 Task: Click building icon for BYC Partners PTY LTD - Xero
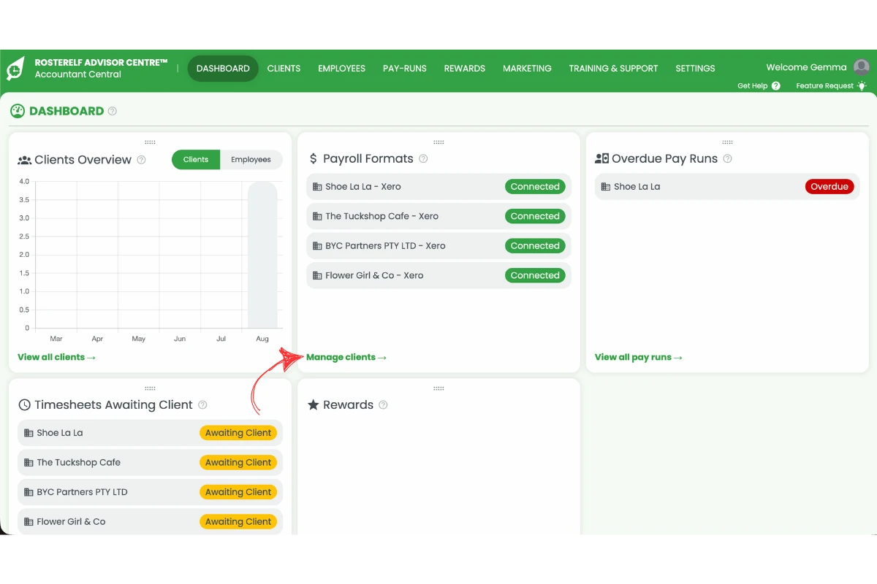click(317, 246)
